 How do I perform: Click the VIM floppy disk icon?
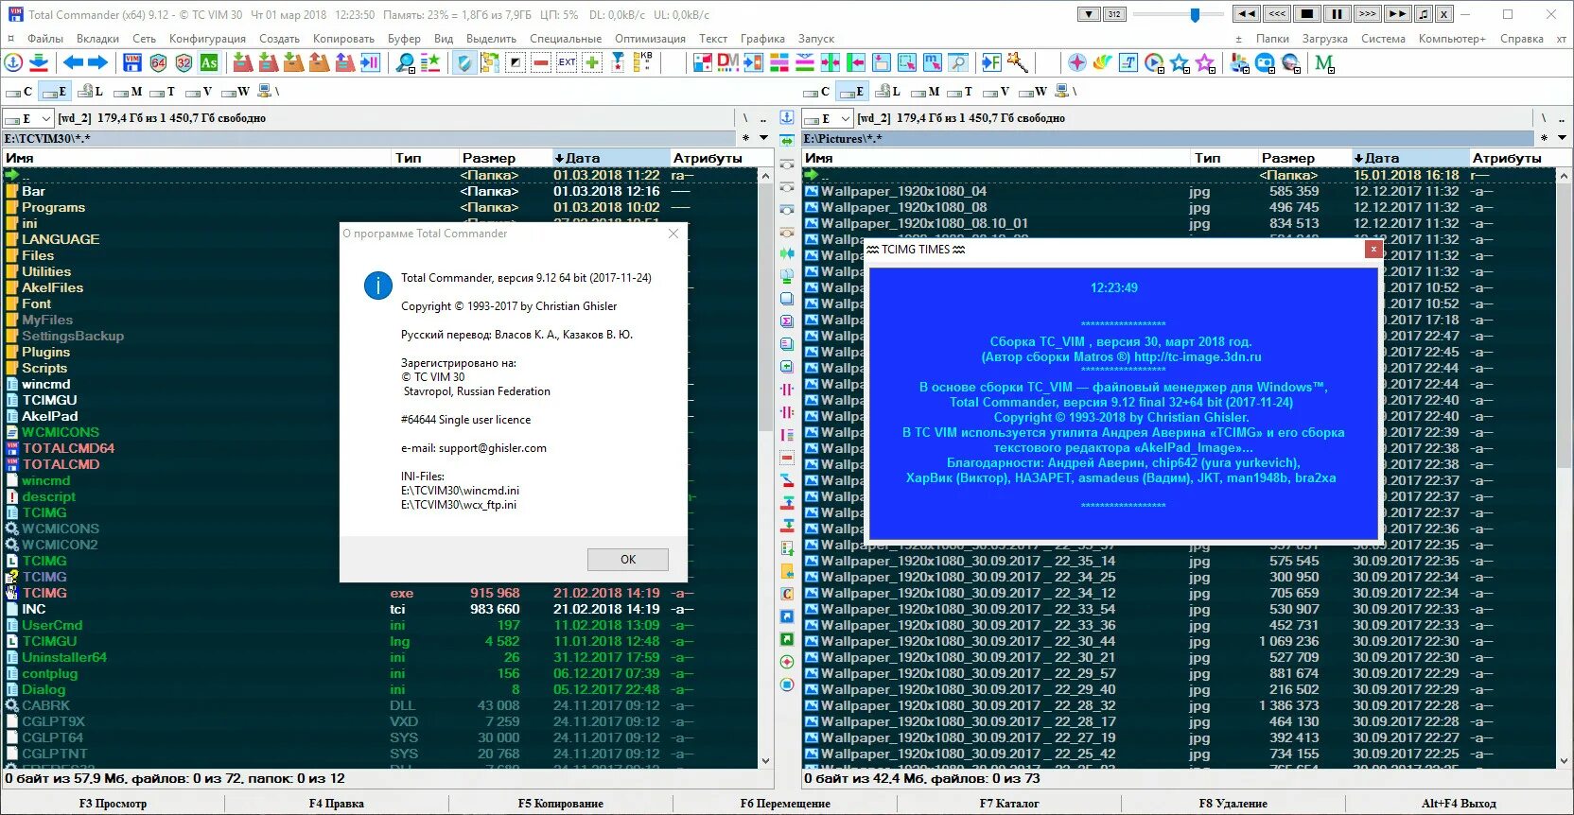132,63
